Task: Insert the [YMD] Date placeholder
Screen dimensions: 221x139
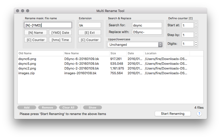Action: tap(60, 32)
